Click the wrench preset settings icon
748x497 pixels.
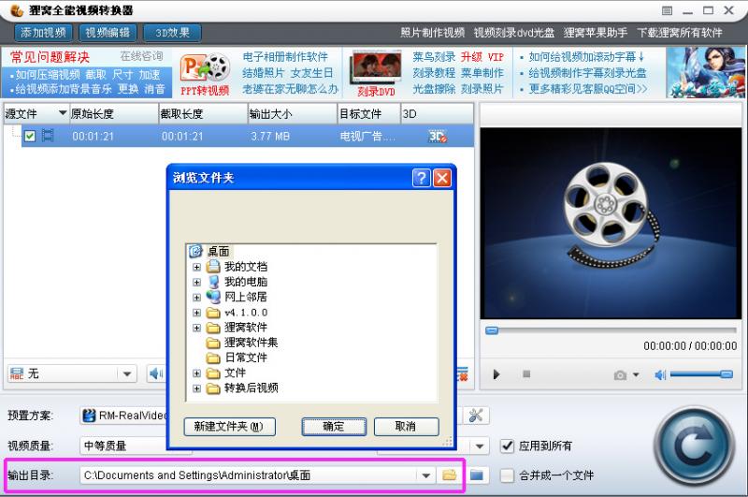coord(475,416)
